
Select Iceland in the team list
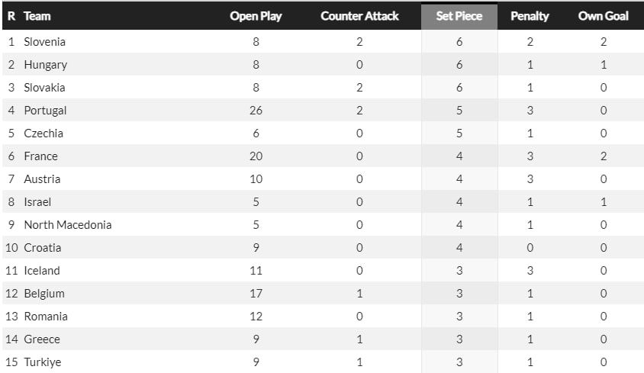pyautogui.click(x=42, y=271)
